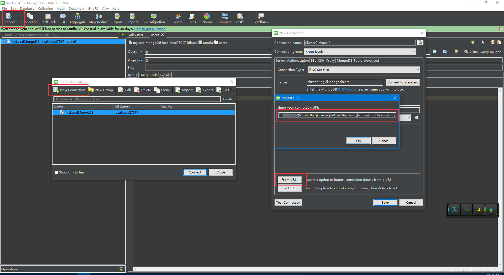Open the Map-Reduce tool
504x275 pixels.
[98, 18]
